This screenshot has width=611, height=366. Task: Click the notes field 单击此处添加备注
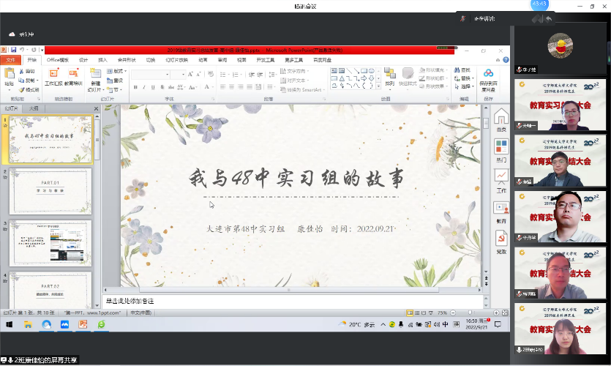(x=293, y=301)
